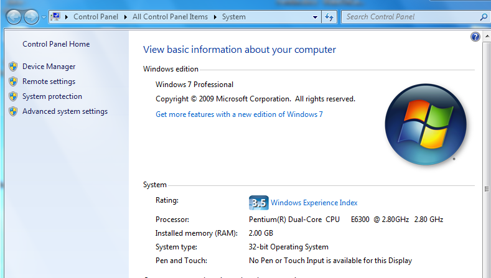Expand the arrow after Control Panel breadcrumb
Screen dimensions: 491x278
(128, 17)
